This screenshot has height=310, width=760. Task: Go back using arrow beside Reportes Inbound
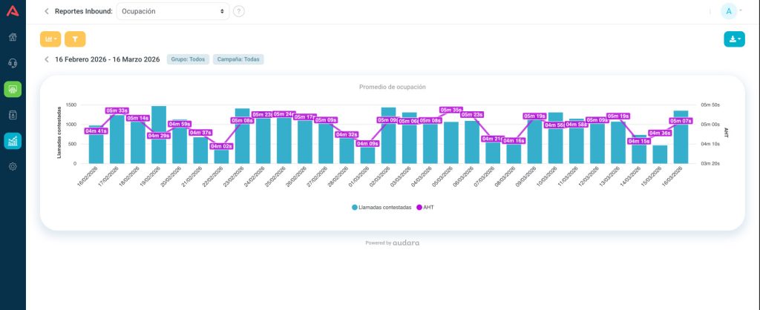(x=47, y=11)
